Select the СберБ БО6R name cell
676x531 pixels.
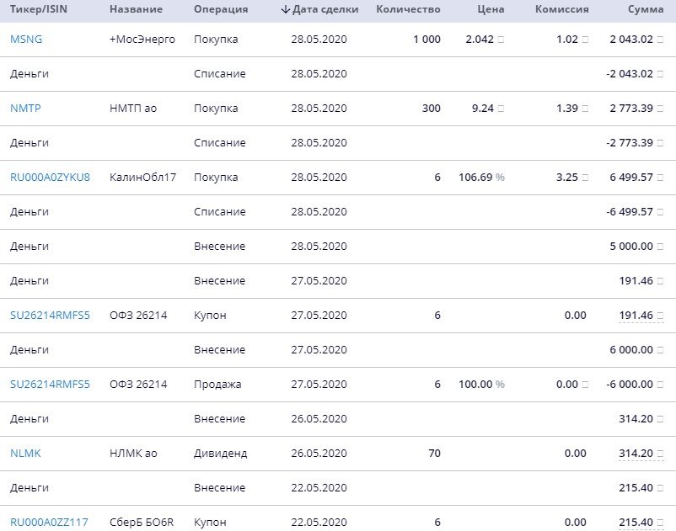pos(142,522)
